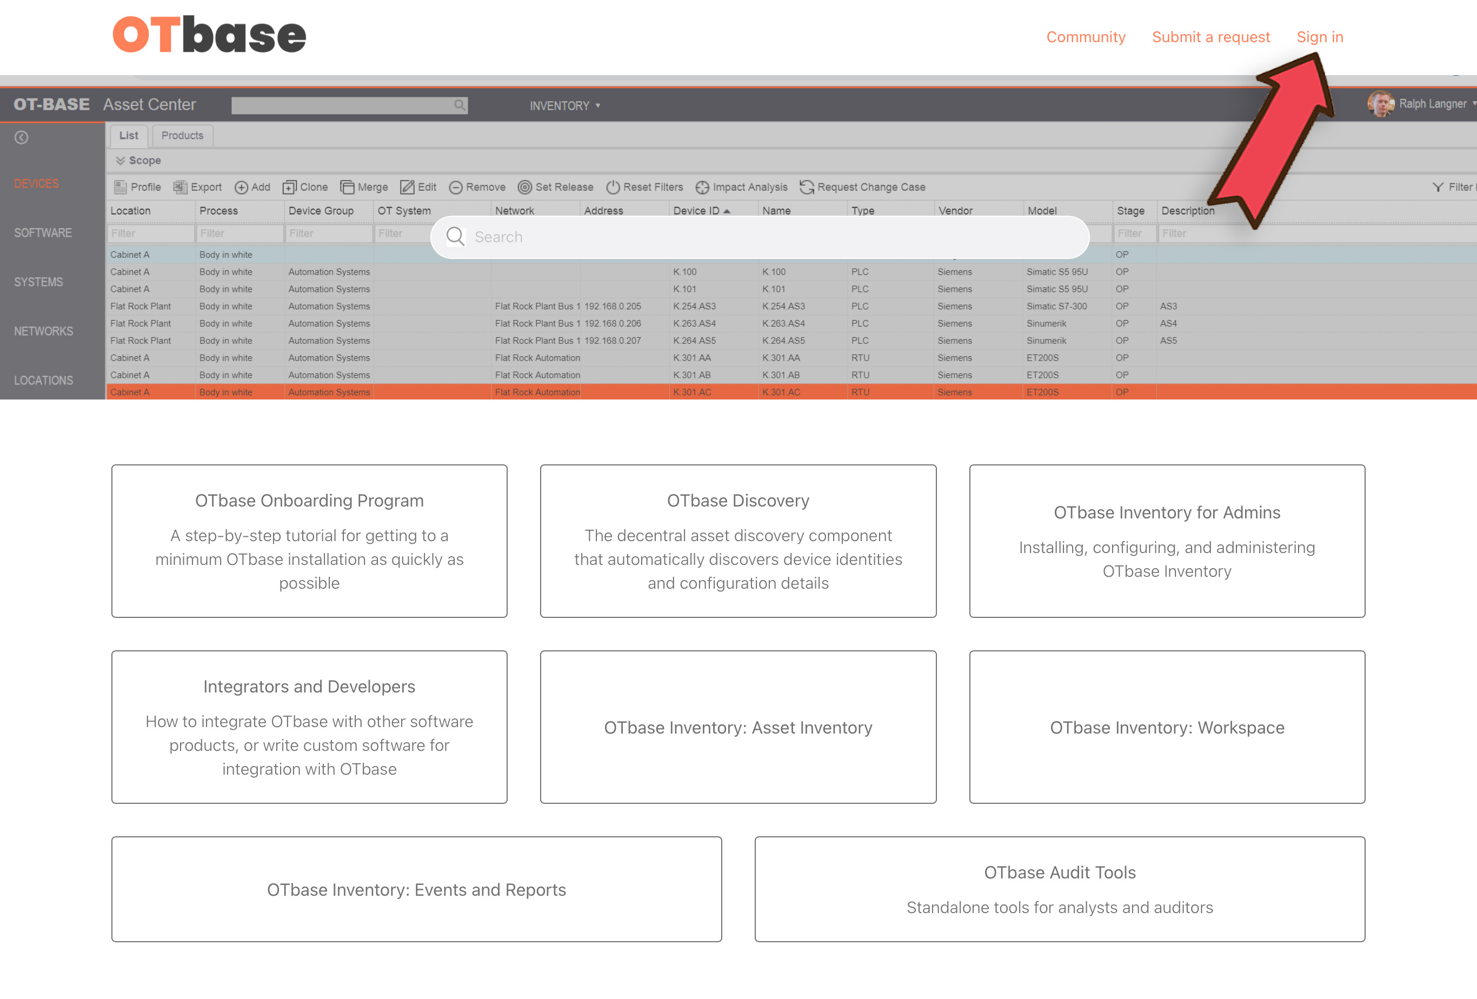Collapse the sidebar with the circular arrow icon
This screenshot has width=1477, height=999.
click(22, 137)
